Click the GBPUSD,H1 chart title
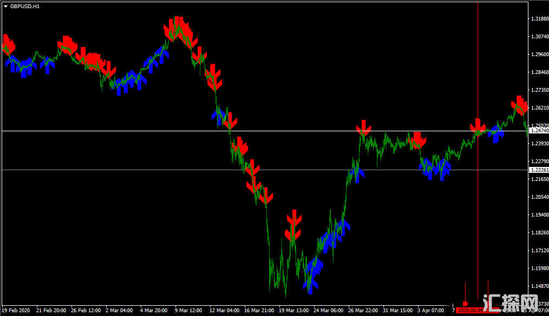 click(25, 6)
